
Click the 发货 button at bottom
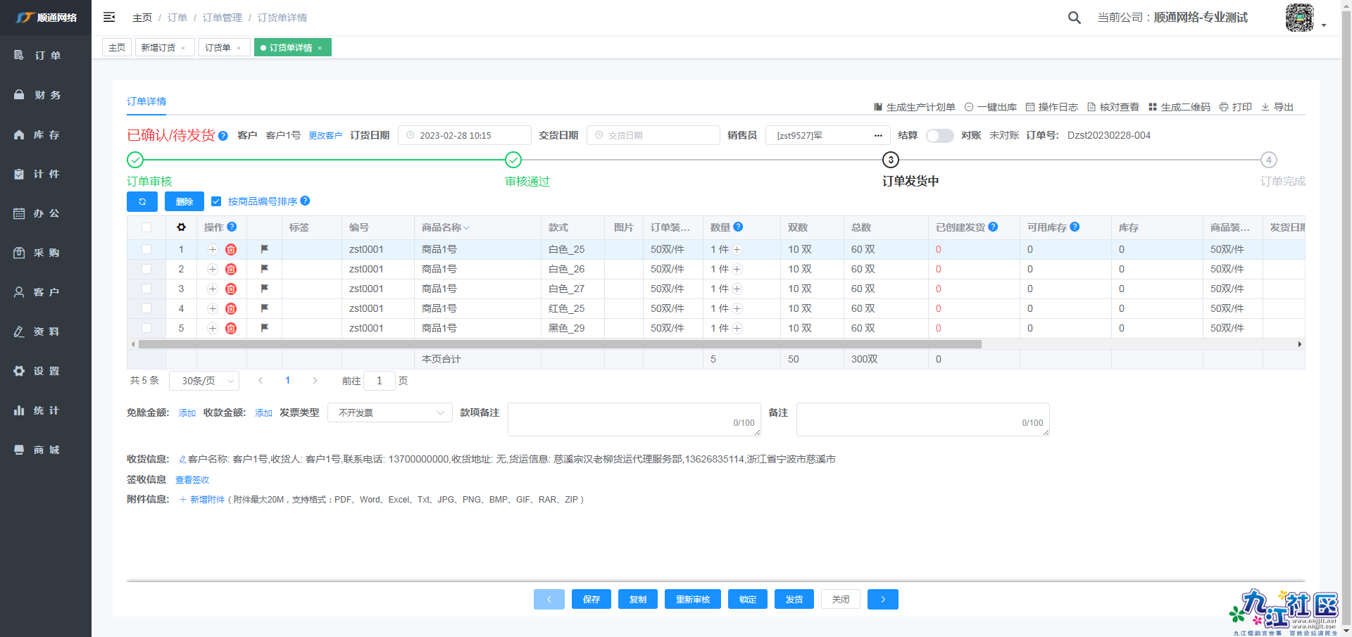click(x=794, y=599)
